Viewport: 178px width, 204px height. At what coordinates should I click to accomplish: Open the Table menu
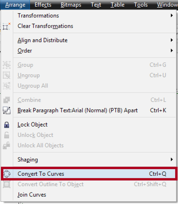118,5
